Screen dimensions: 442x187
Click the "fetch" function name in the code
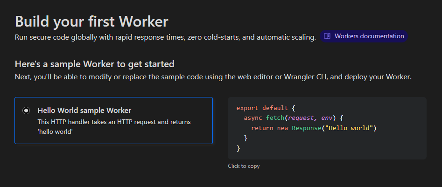(275, 118)
